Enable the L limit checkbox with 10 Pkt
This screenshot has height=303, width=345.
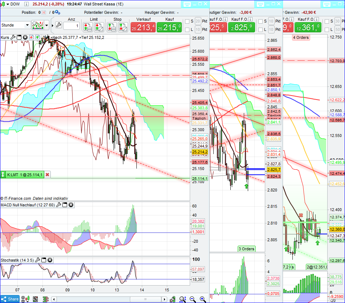pyautogui.click(x=187, y=30)
